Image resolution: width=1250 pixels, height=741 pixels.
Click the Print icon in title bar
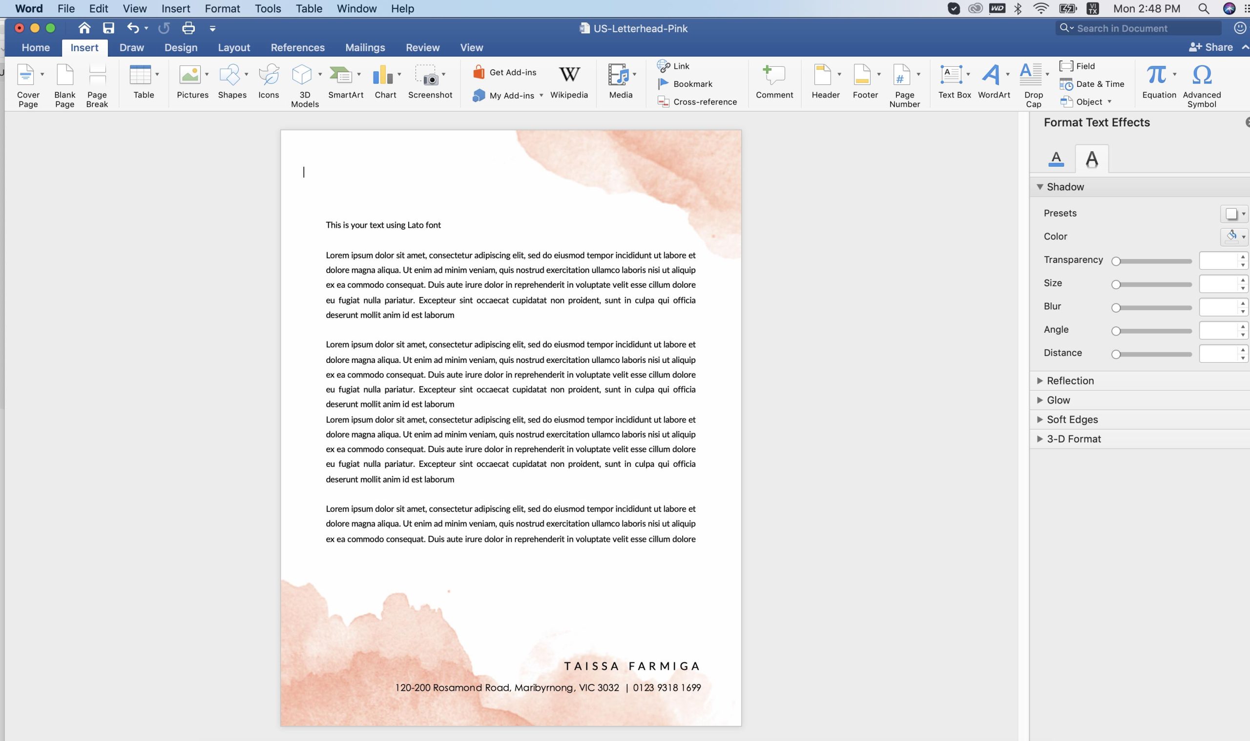pyautogui.click(x=188, y=28)
